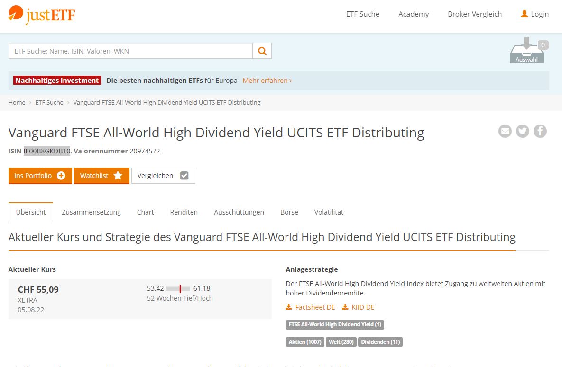Click the plus icon on ins Portfolio
562x367 pixels.
click(x=61, y=176)
